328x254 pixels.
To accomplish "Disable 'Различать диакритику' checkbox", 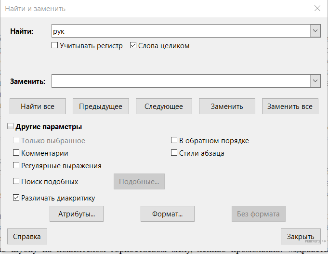I will click(16, 198).
